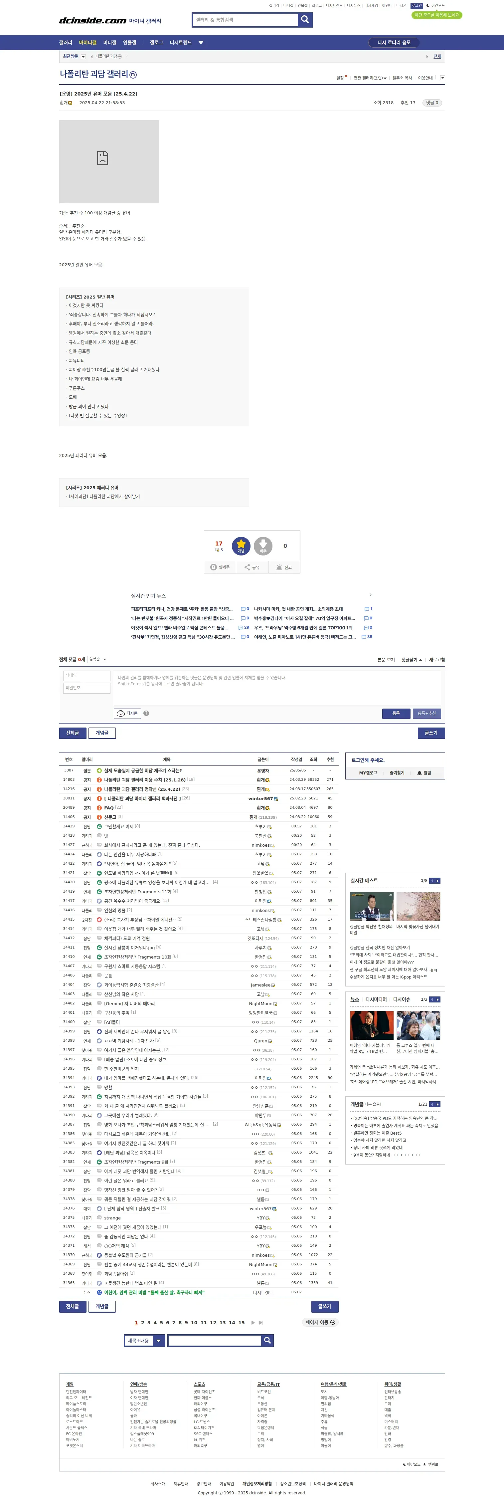504x1512 pixels.
Task: Go to page 5 in pagination
Action: 161,1322
